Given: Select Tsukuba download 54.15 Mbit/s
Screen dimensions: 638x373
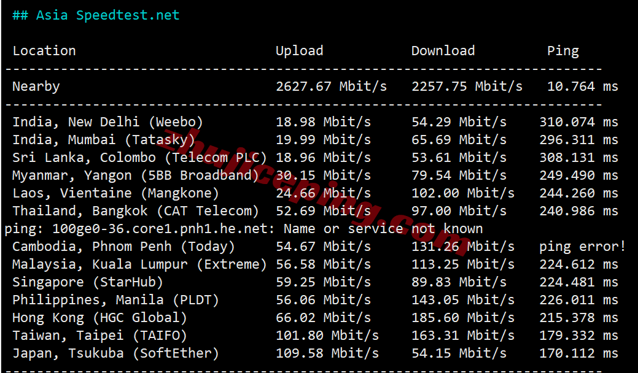Looking at the screenshot, I should pyautogui.click(x=459, y=353).
